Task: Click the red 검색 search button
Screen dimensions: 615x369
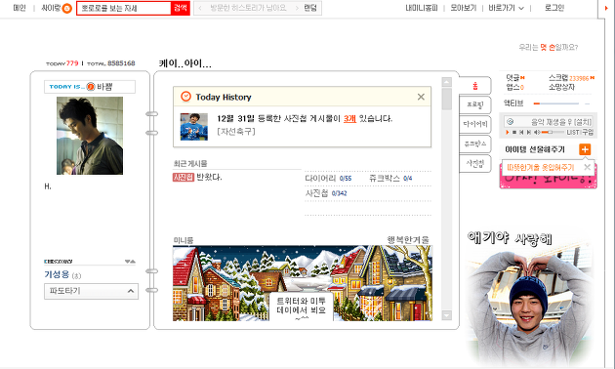Action: [180, 8]
